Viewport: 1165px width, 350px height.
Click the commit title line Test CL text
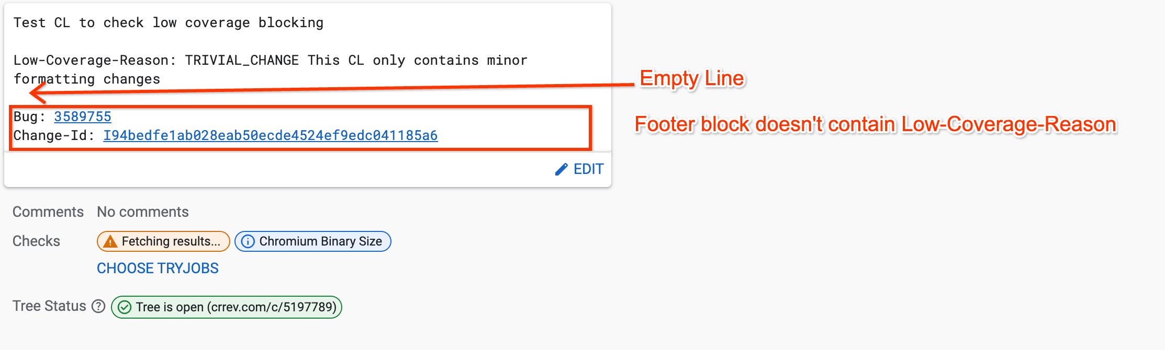pyautogui.click(x=169, y=22)
